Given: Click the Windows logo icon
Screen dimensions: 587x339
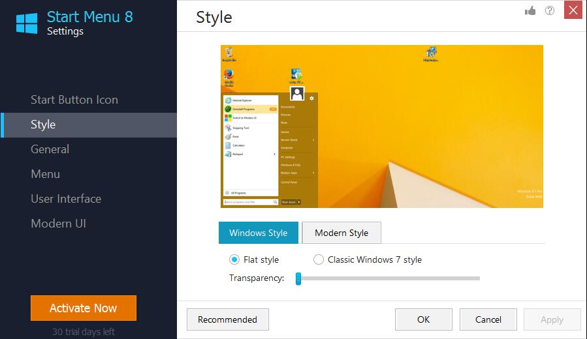Looking at the screenshot, I should pyautogui.click(x=27, y=23).
